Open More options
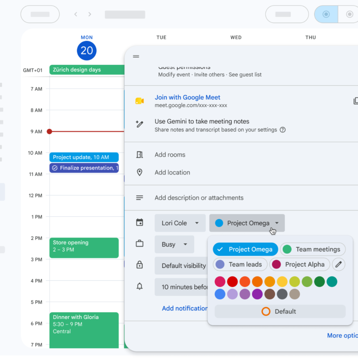Screen dimensions: 358x358 click(x=342, y=335)
